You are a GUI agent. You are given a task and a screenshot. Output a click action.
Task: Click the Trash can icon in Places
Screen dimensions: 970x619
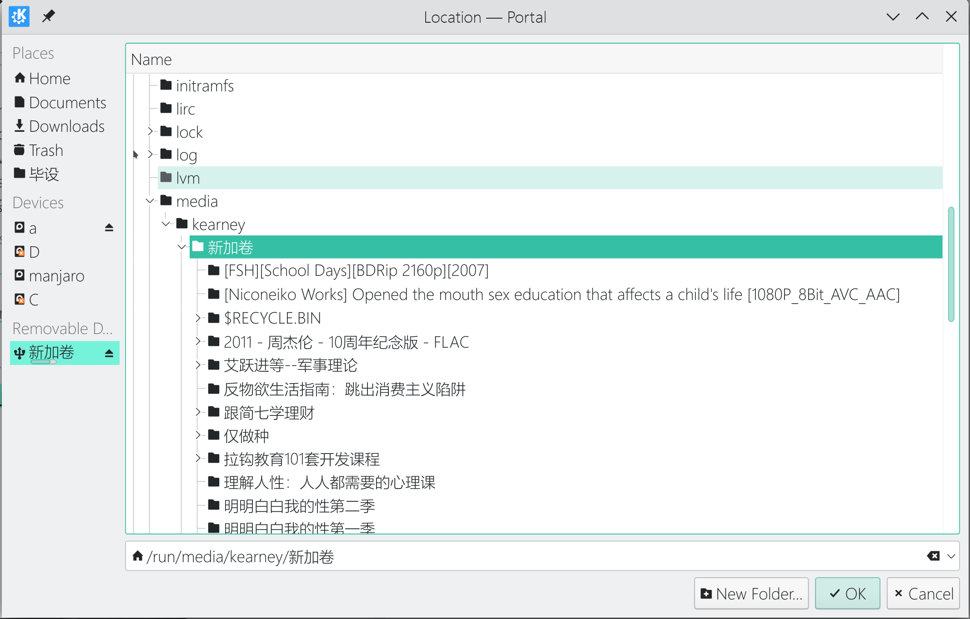coord(20,150)
